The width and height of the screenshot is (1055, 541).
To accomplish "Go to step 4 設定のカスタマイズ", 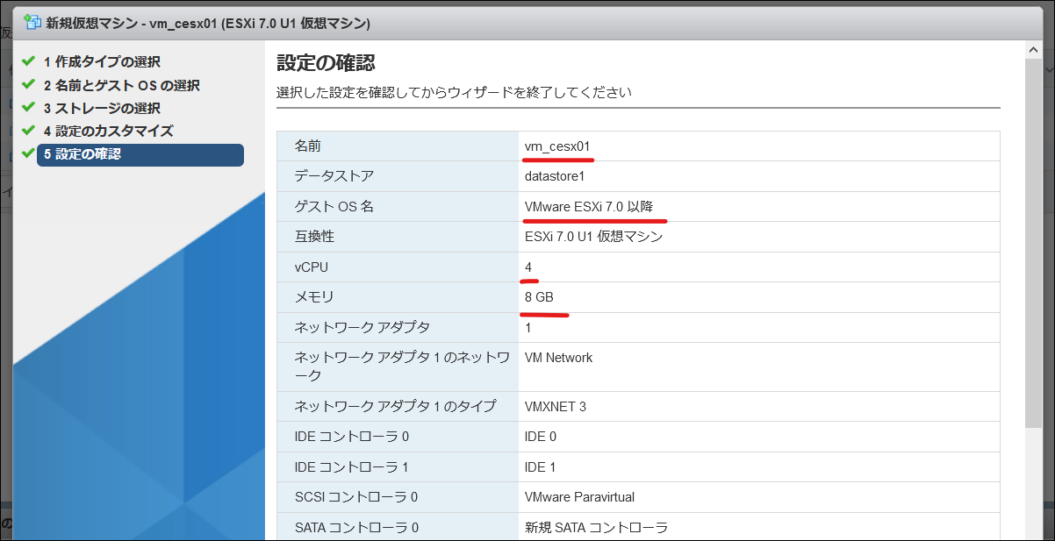I will coord(109,131).
